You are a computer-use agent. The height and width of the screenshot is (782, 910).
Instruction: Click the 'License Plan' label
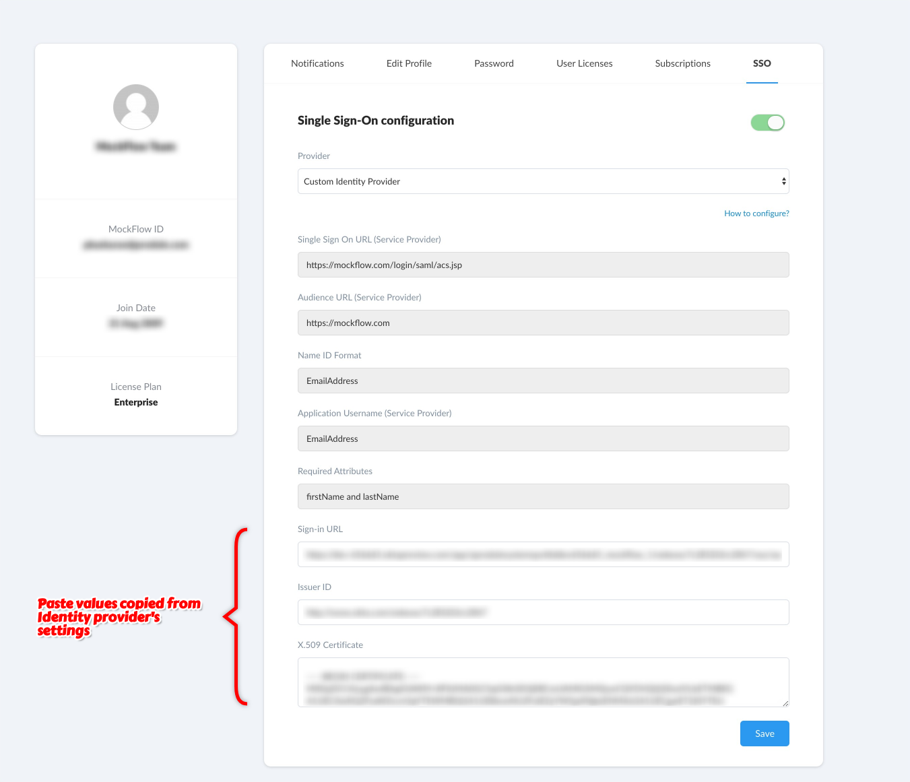point(136,387)
